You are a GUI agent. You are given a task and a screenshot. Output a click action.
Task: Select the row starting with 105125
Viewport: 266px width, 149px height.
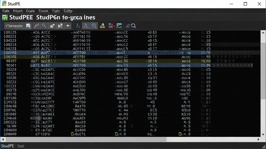[x=130, y=32]
